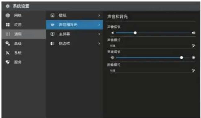
Task: Click the sound and backlight speaker icon
Action: tap(52, 25)
